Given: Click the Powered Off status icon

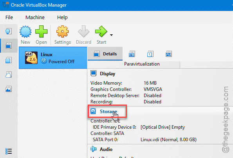Looking at the screenshot, I should tap(44, 61).
